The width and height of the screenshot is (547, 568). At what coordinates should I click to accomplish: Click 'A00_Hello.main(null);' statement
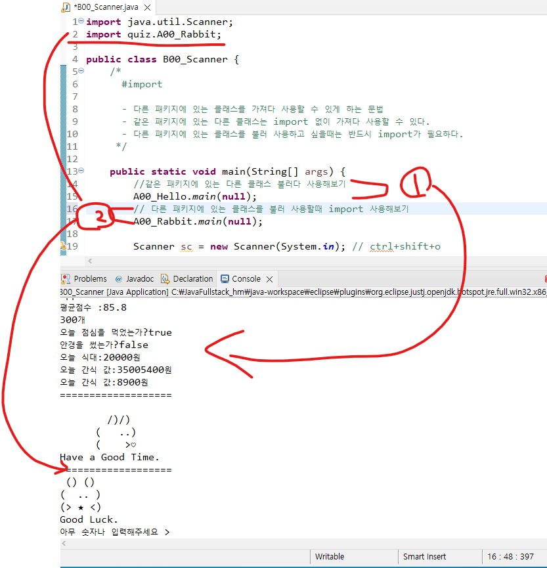point(195,197)
